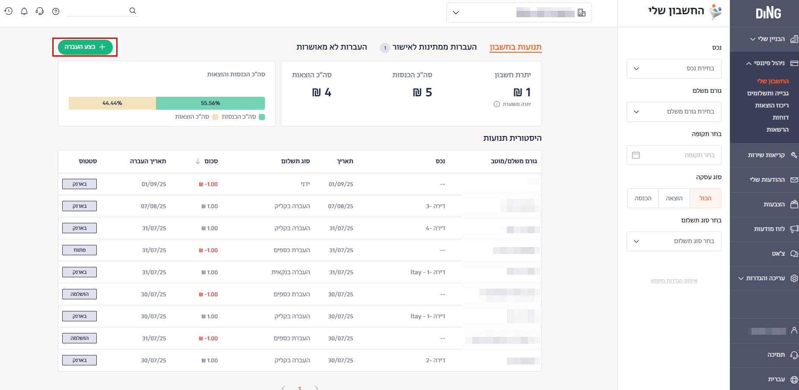Viewport: 799px width, 390px height.
Task: Click the history clock icon
Action: [x=8, y=11]
